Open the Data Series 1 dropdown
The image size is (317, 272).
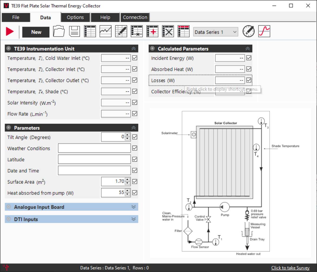pos(216,32)
